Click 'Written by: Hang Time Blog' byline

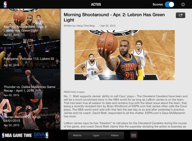pyautogui.click(x=79, y=26)
